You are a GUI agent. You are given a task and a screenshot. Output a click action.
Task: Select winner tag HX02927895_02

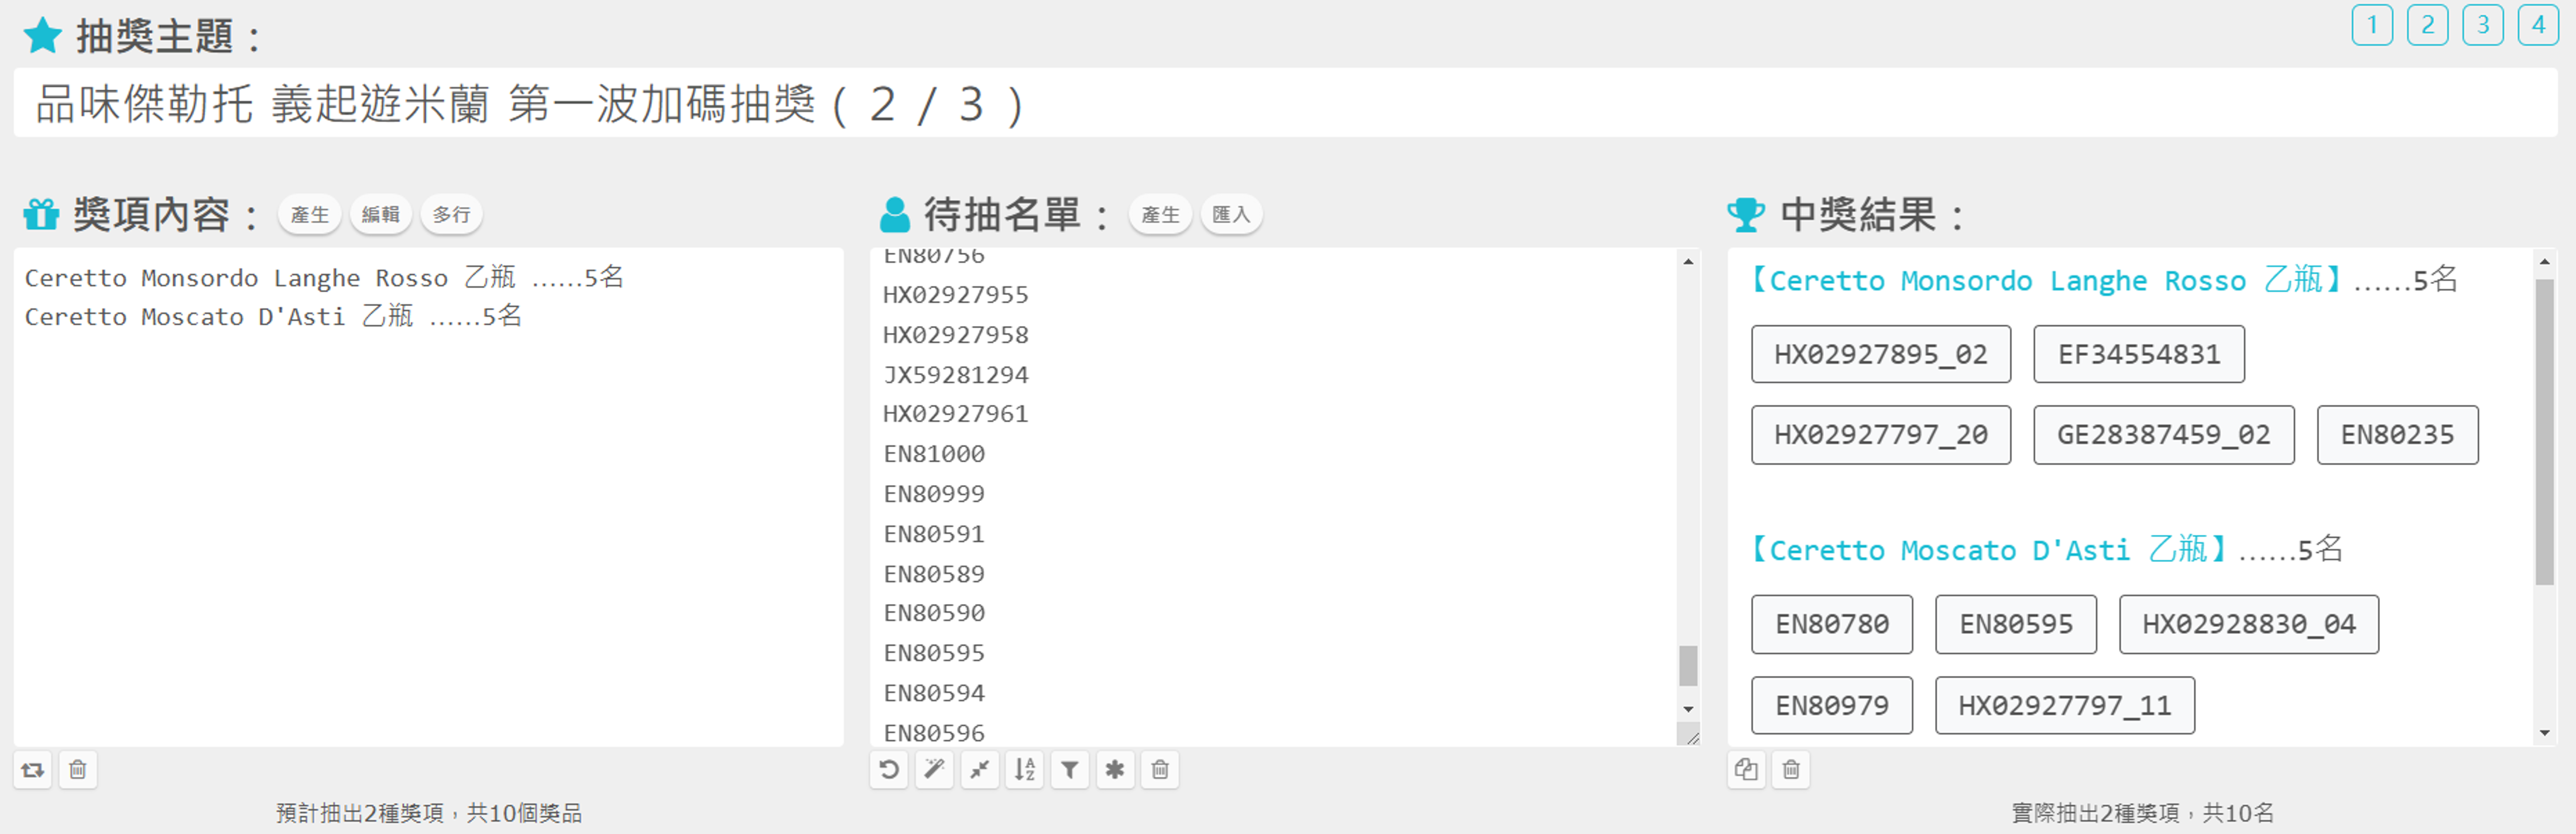1880,354
